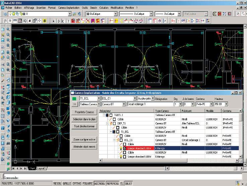
Task: Click the T toolbar icon
Action: click(68, 21)
